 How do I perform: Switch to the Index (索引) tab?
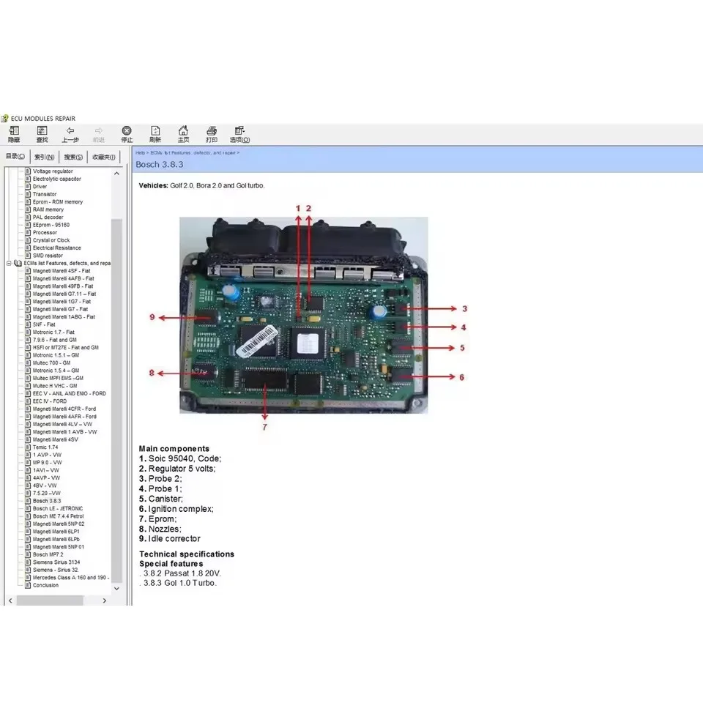(x=43, y=156)
